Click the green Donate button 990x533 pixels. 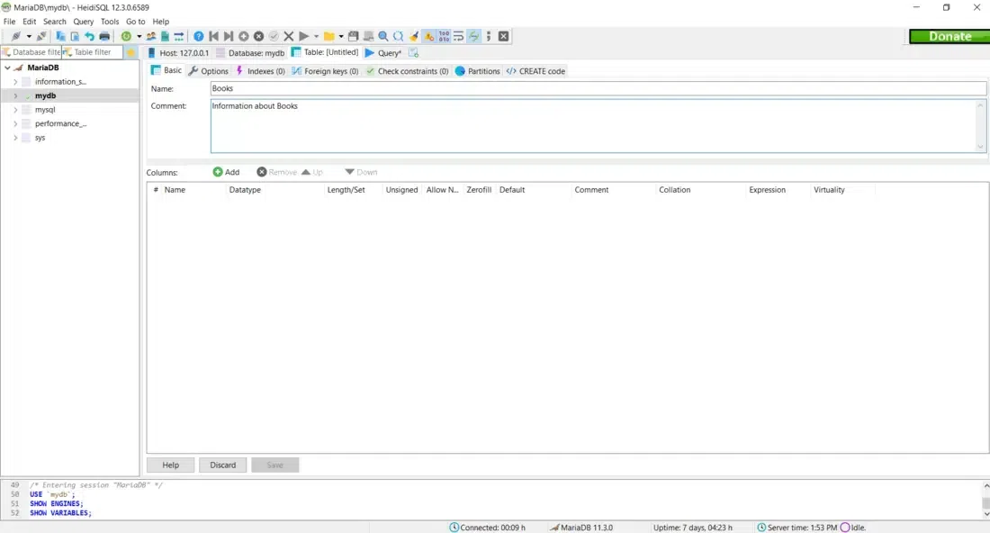click(949, 37)
